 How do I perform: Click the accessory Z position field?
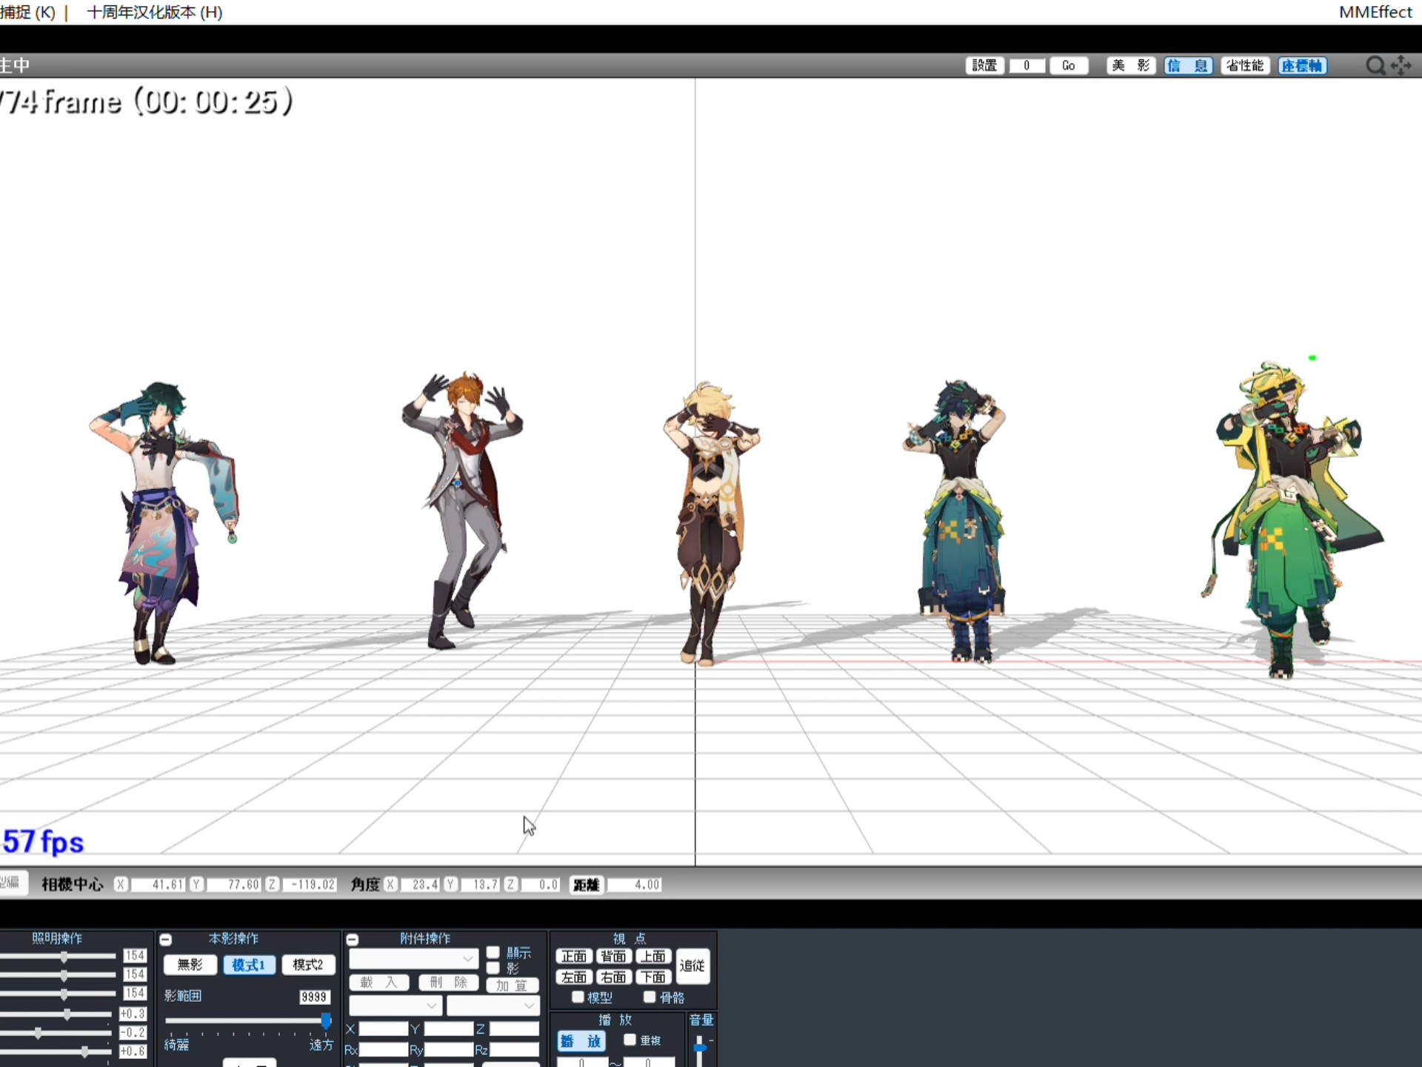tap(514, 1028)
